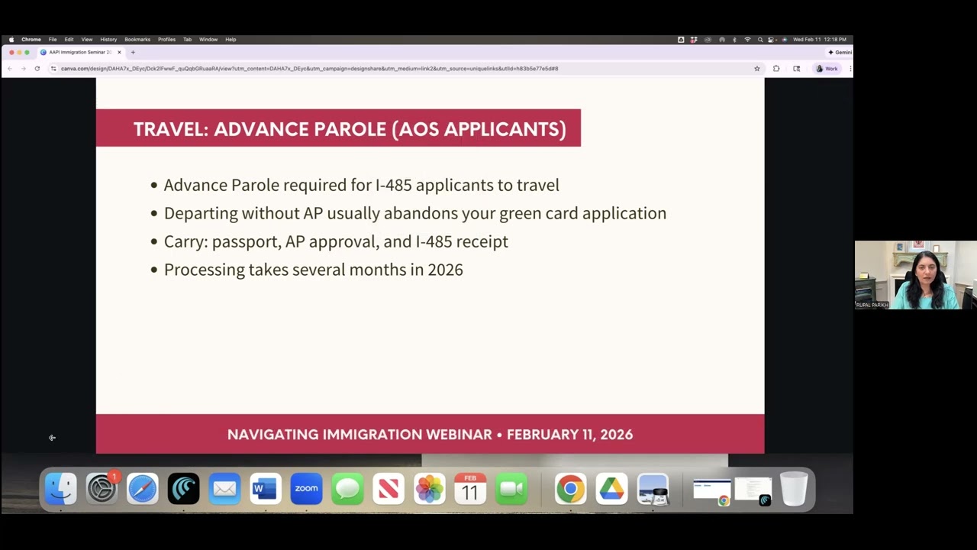
Task: Launch Photos from the dock
Action: pyautogui.click(x=429, y=489)
